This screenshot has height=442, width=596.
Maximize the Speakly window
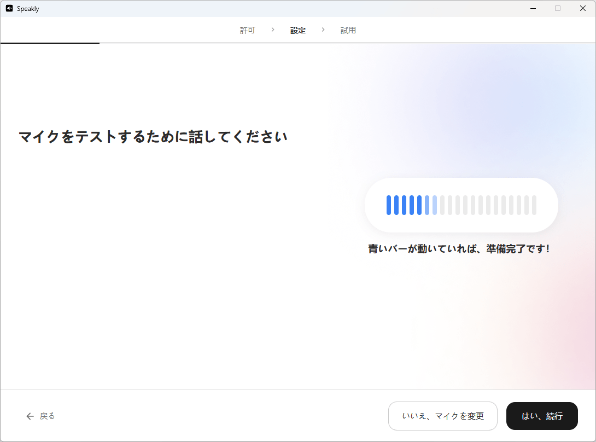(558, 8)
